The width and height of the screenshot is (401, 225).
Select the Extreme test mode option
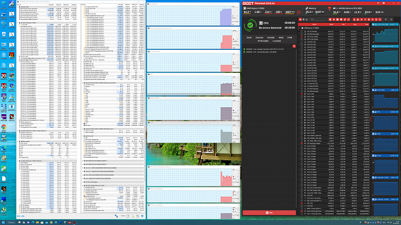pos(260,38)
